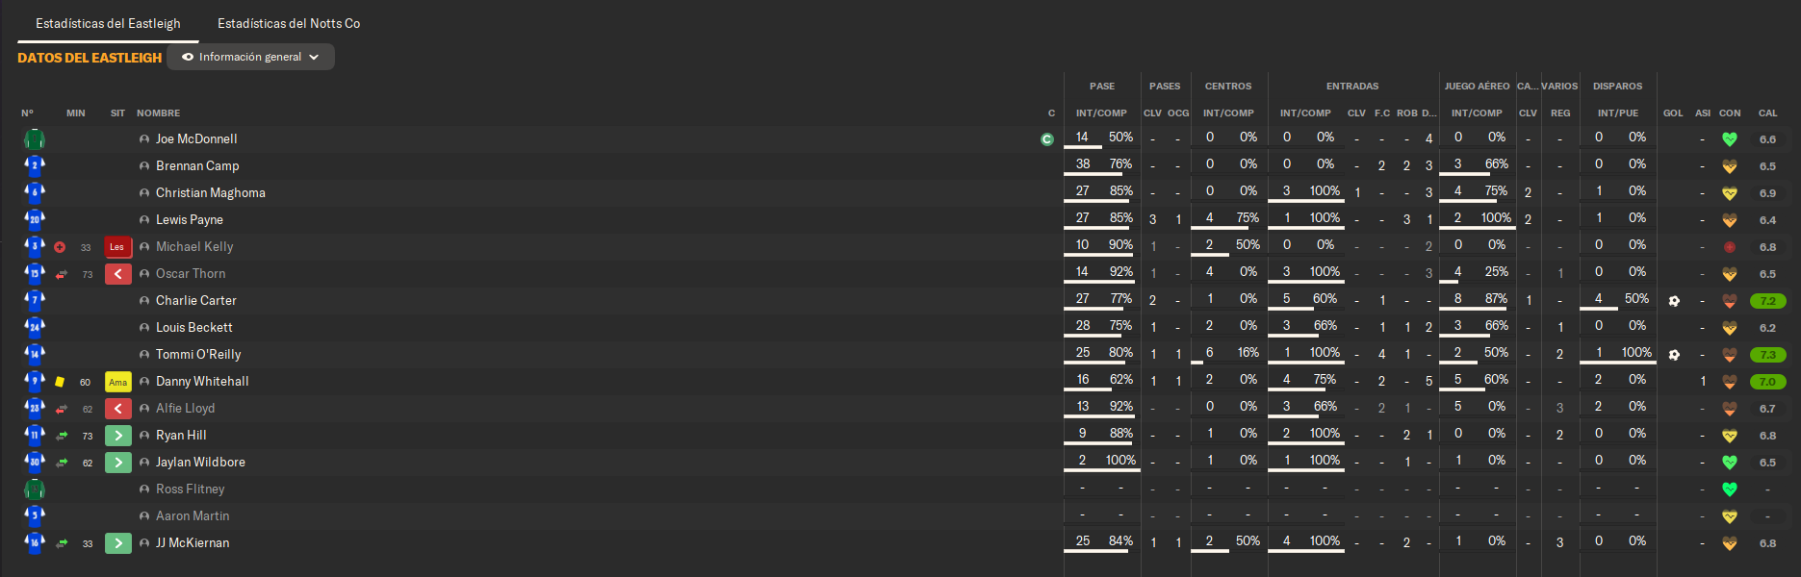Image resolution: width=1801 pixels, height=577 pixels.
Task: Click the captain C icon for Joe McDonnell
Action: (x=1047, y=139)
